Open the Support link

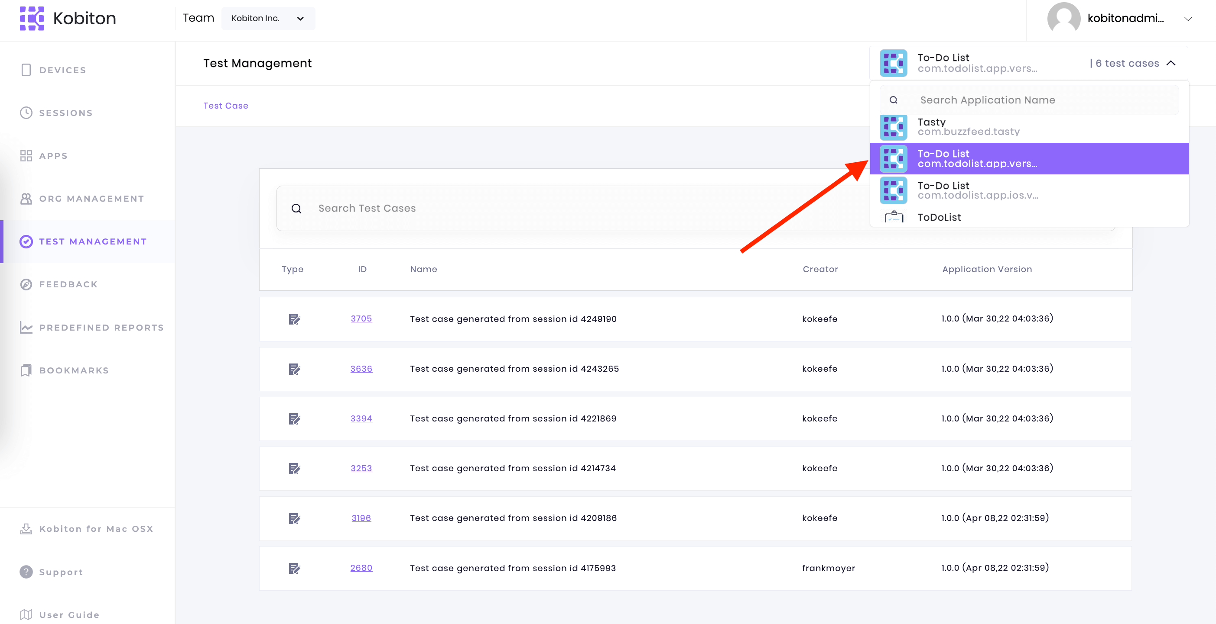click(62, 572)
